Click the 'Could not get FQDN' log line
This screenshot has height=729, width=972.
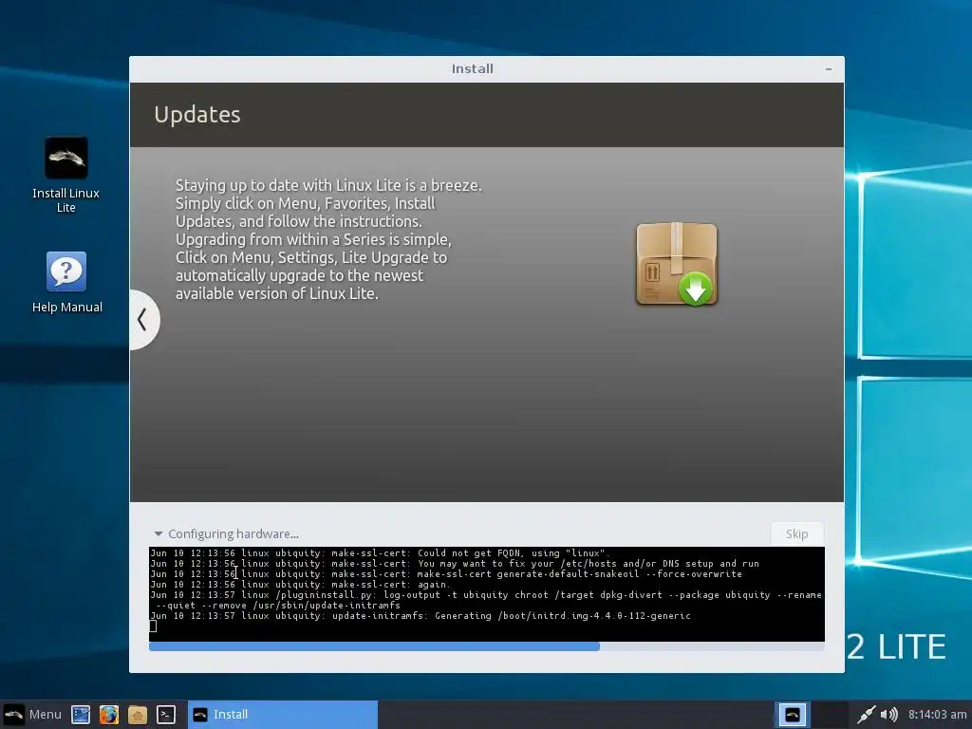[x=380, y=553]
